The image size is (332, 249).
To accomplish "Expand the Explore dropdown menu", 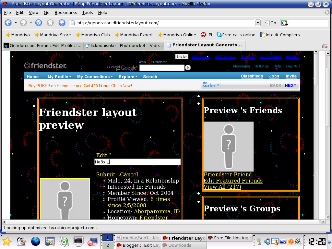I will pos(128,77).
